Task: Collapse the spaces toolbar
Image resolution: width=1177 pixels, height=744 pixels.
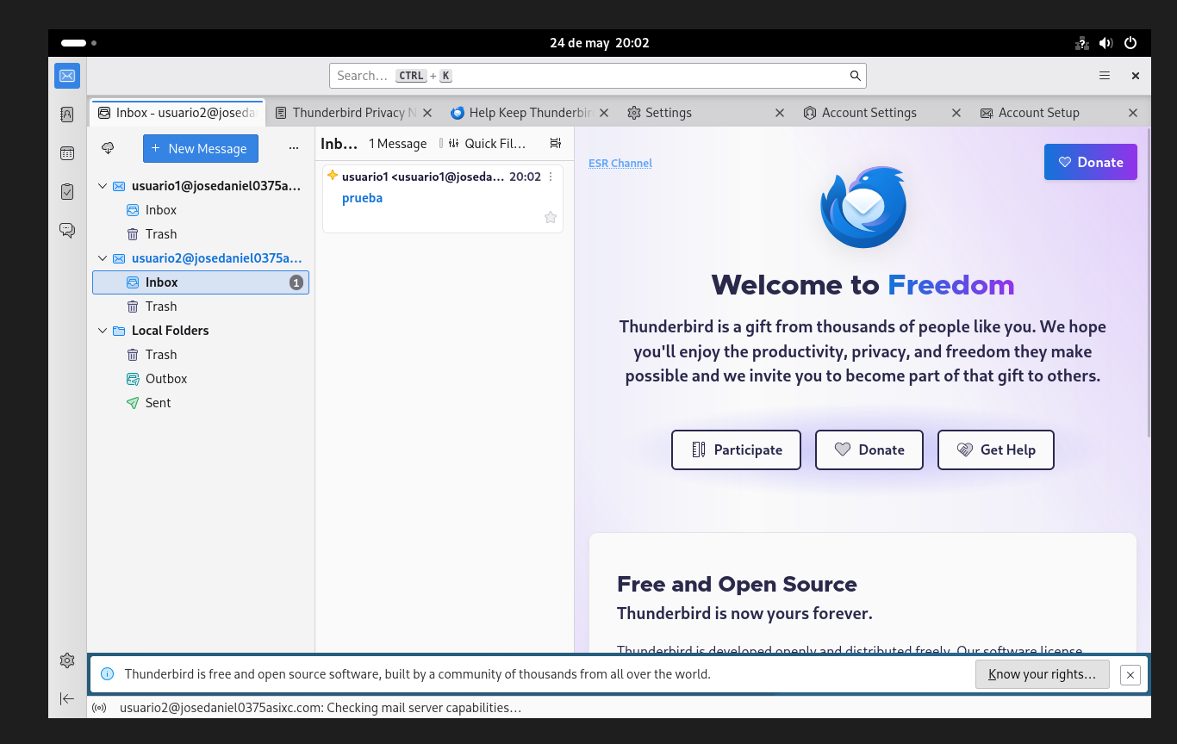Action: pos(67,698)
